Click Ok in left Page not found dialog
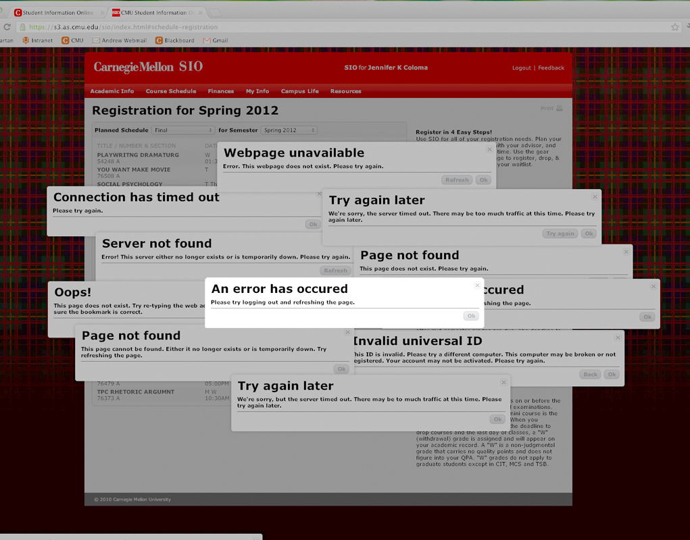Screen dimensions: 690x540 341,369
